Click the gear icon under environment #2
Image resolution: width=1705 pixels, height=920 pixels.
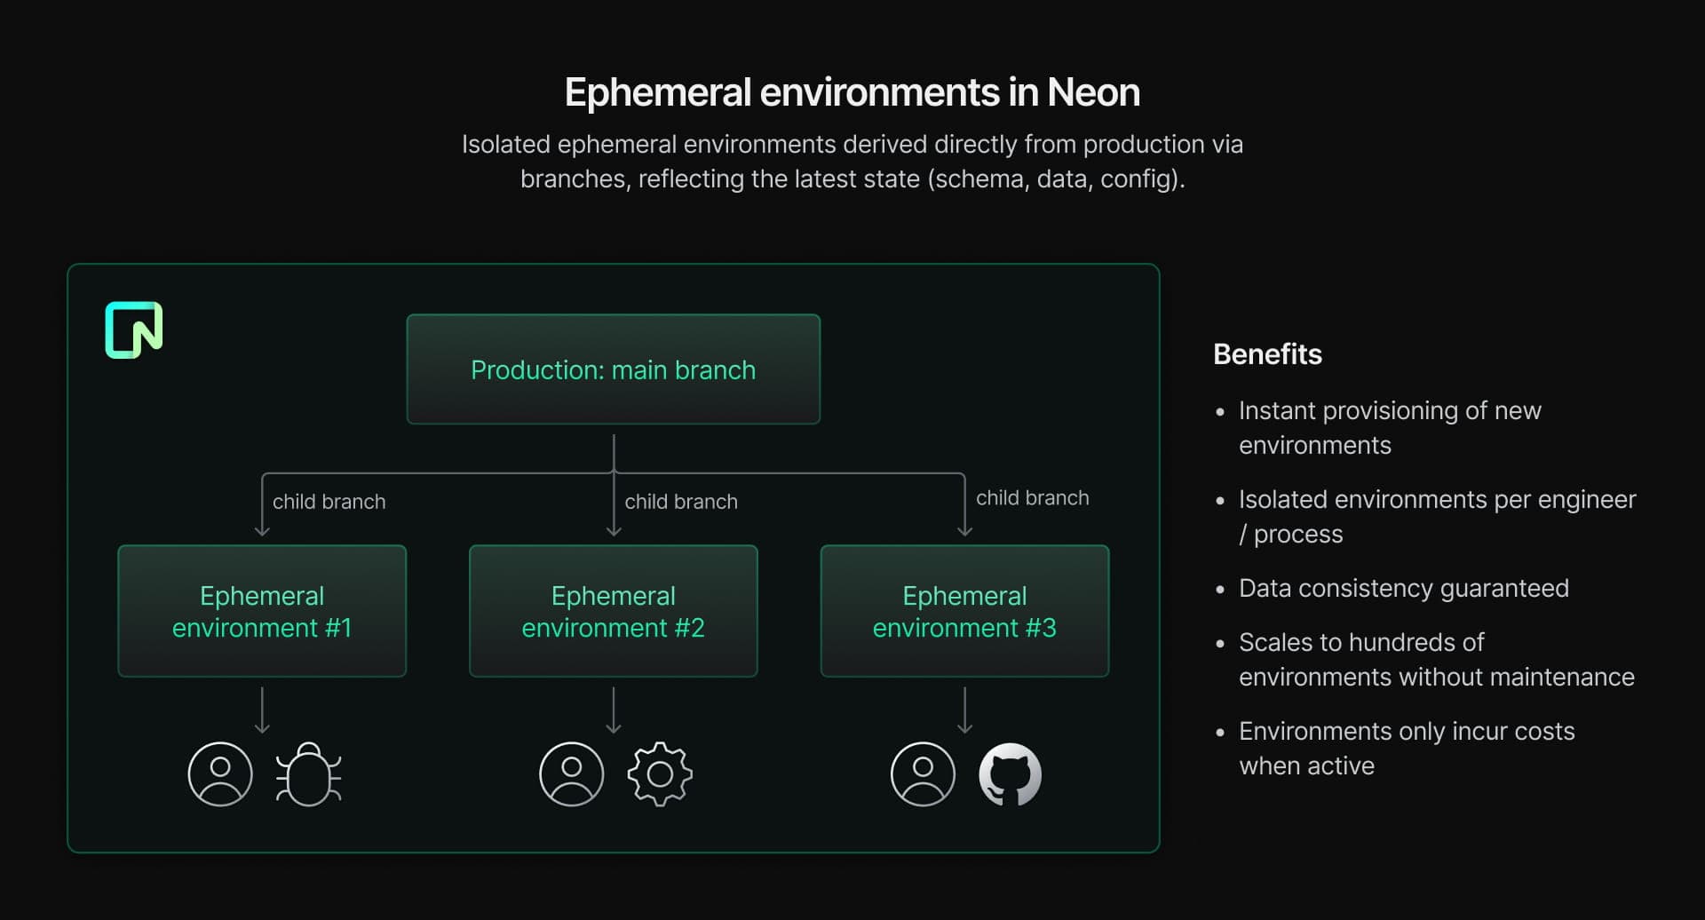660,774
